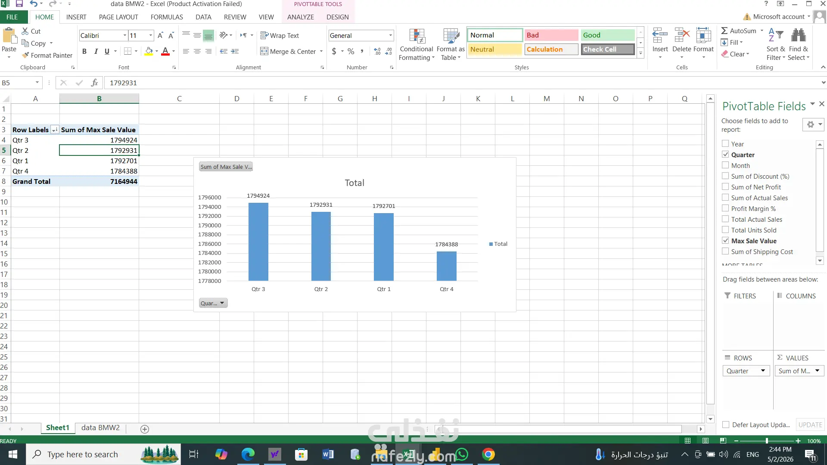Undo the last action
Viewport: 827px width, 465px height.
[x=33, y=4]
